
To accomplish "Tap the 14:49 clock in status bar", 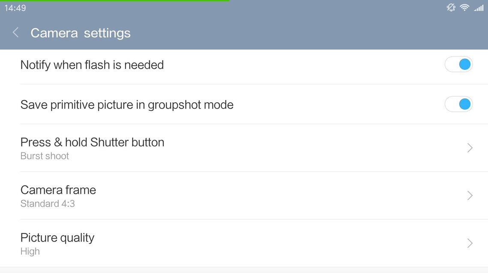I will tap(15, 8).
